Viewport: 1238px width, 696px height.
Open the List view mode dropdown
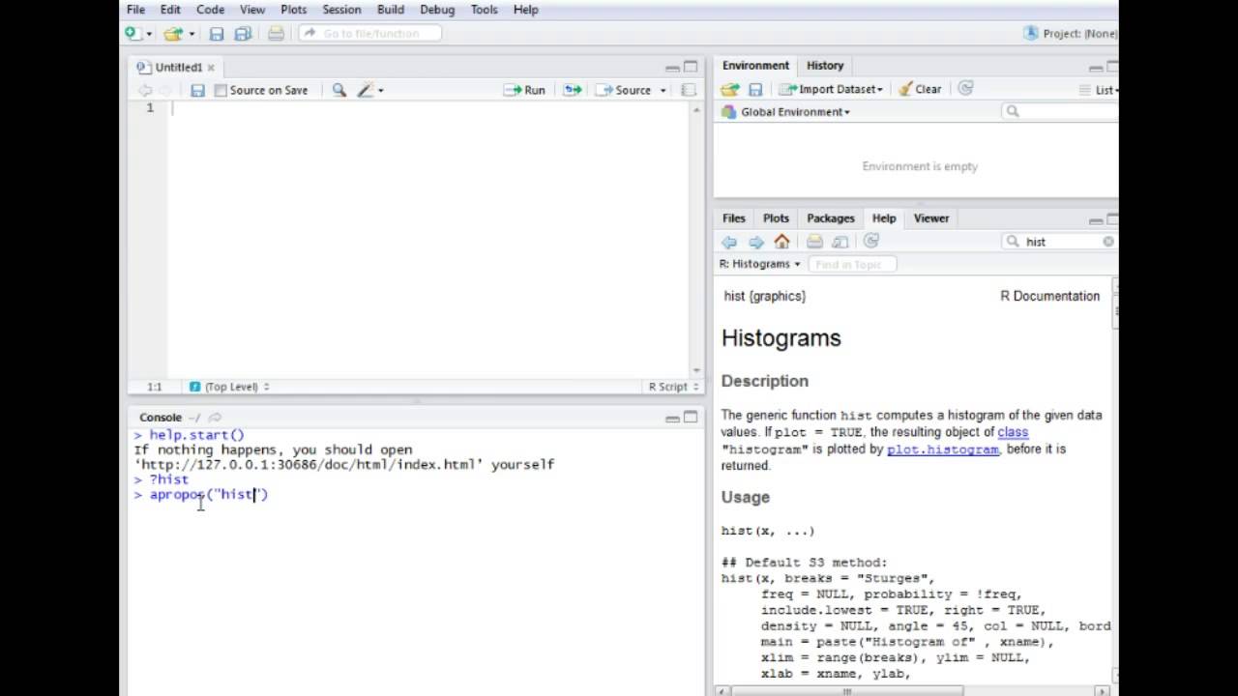tap(1100, 90)
